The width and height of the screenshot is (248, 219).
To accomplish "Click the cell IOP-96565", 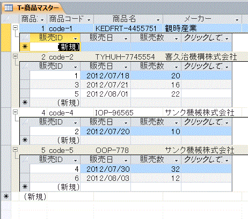I will (x=128, y=113).
